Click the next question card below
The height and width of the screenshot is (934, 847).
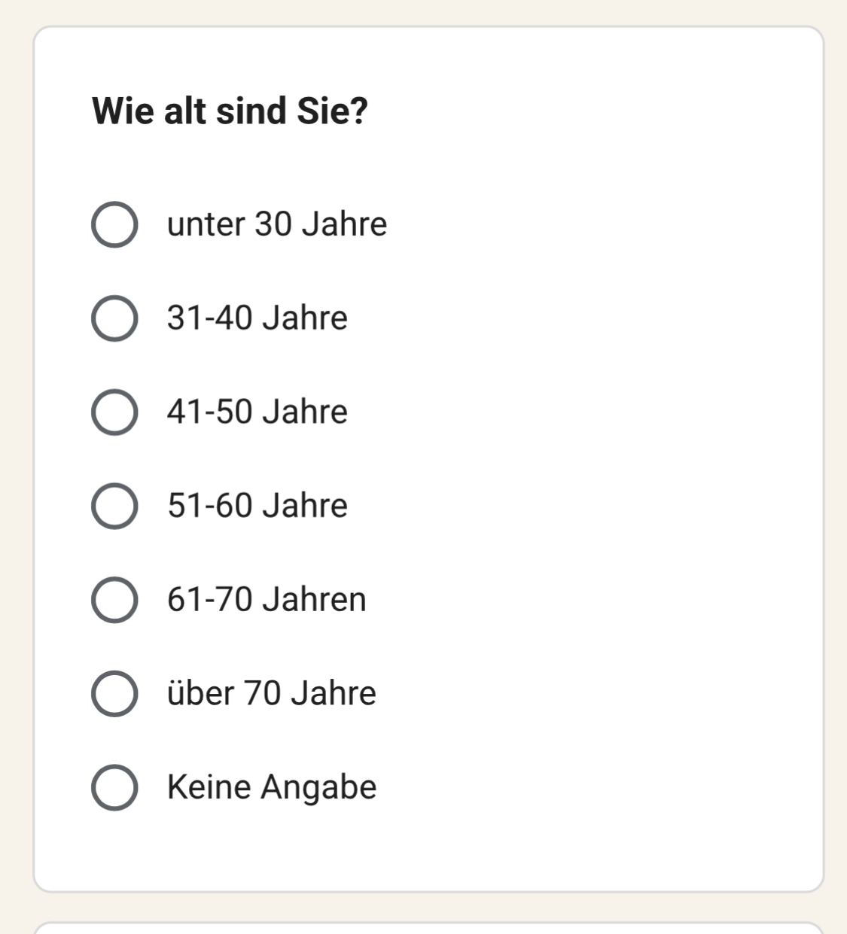428,929
